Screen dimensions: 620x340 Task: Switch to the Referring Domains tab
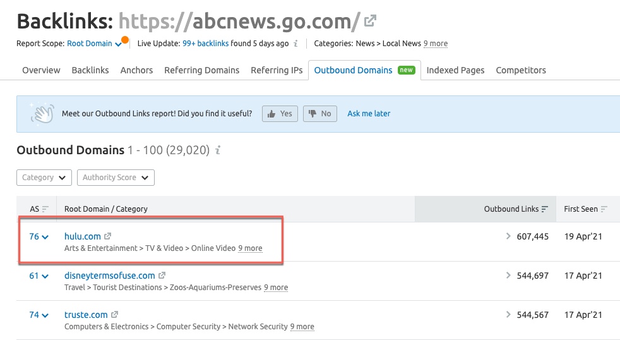201,70
